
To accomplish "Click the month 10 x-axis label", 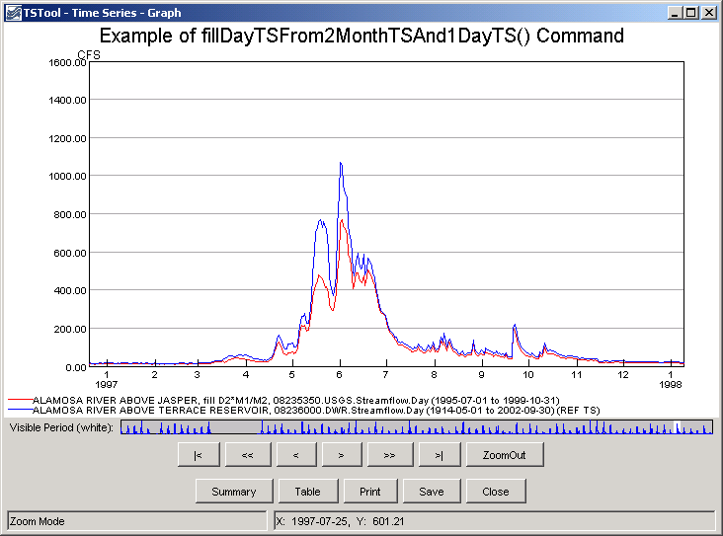I will click(x=528, y=375).
